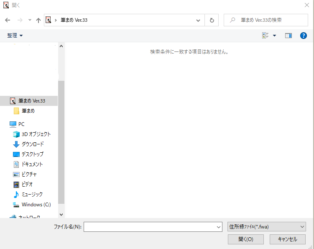Open the ダウンロード folder
The height and width of the screenshot is (249, 314).
[x=29, y=144]
